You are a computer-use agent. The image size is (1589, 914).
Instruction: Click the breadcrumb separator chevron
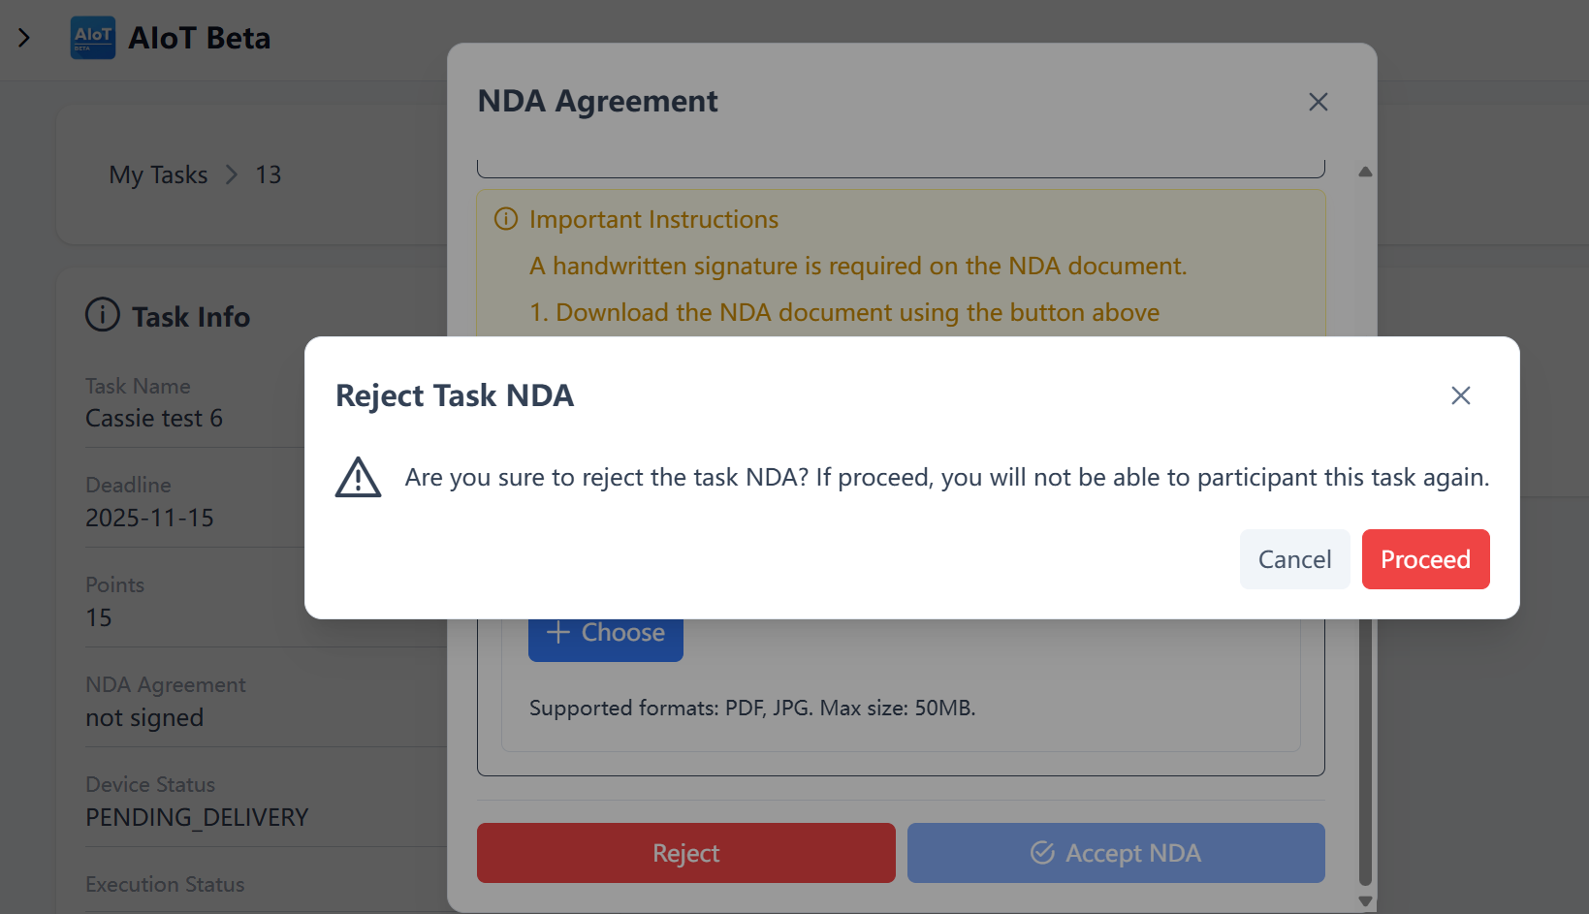232,174
